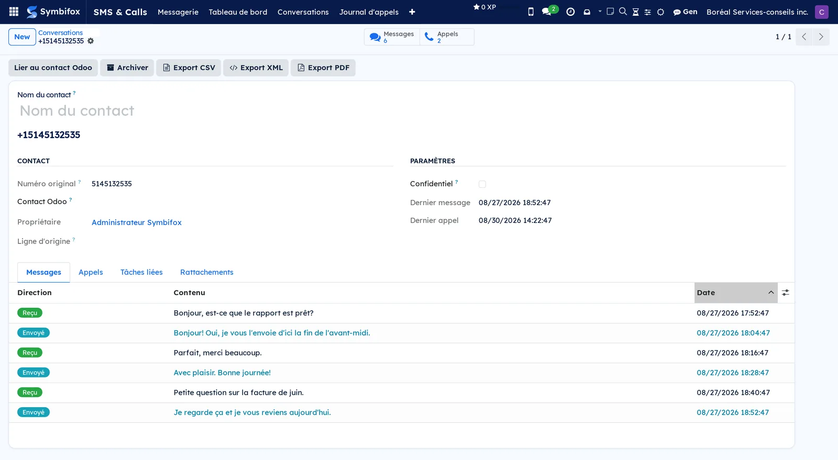
Task: Select the Messages tab
Action: pos(43,272)
